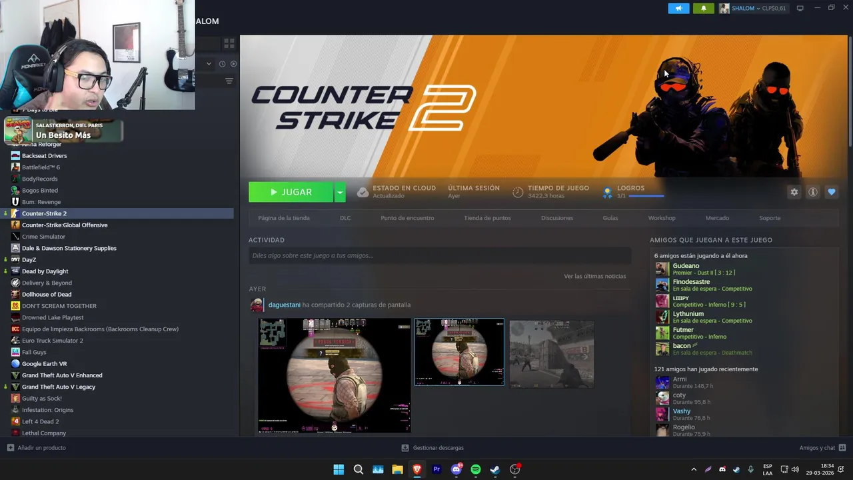Click the green JUGAR play button
Viewport: 853px width, 480px height.
click(x=291, y=192)
